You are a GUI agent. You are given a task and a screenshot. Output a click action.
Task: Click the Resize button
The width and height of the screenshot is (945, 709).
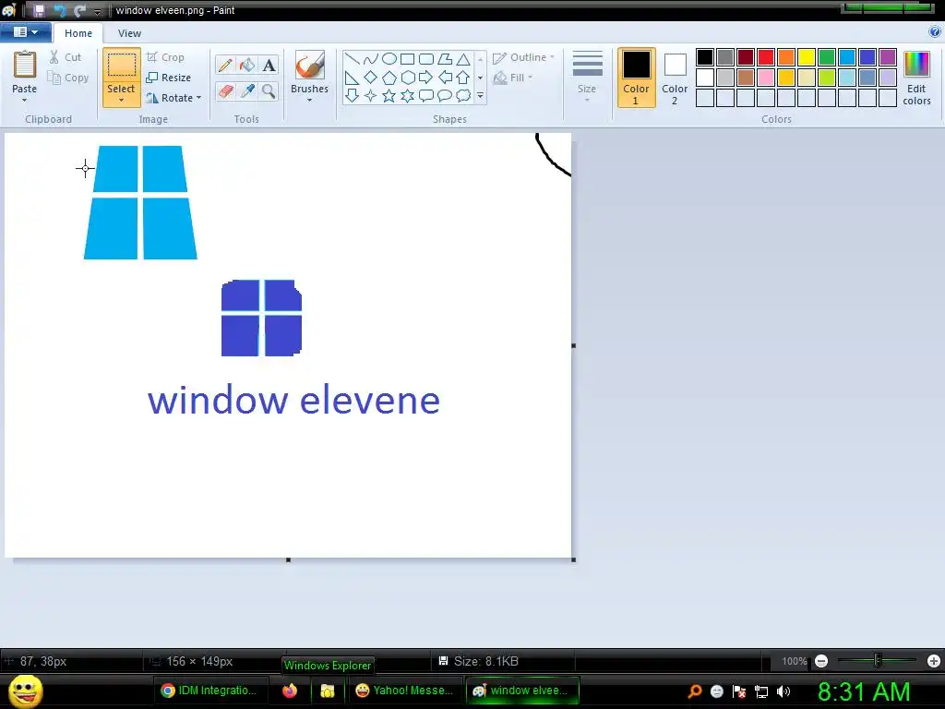(169, 78)
